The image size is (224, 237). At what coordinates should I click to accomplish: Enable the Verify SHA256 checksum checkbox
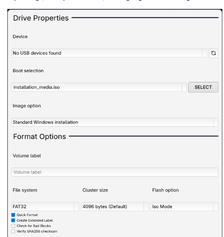click(13, 231)
